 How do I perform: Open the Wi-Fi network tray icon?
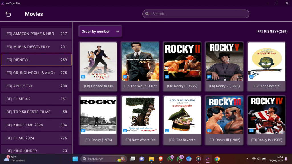[x=254, y=159]
